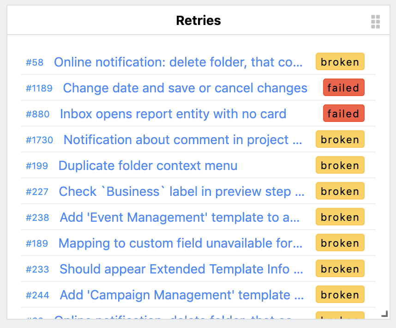The image size is (396, 328).
Task: Open 'Check Business label in preview step'
Action: [x=181, y=191]
